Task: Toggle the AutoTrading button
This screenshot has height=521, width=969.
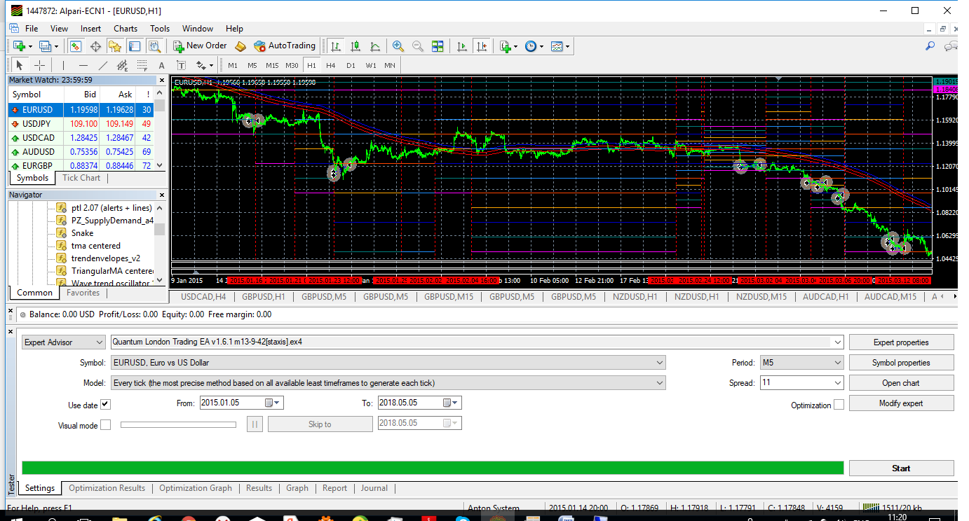Action: pos(285,46)
